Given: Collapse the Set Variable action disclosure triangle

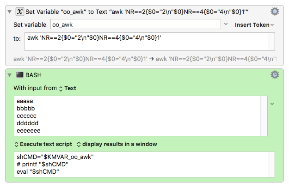Looking at the screenshot, I should point(9,12).
